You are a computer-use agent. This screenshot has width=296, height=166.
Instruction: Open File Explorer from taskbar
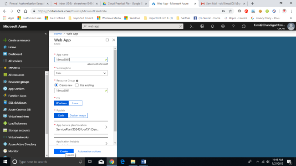tap(133, 162)
